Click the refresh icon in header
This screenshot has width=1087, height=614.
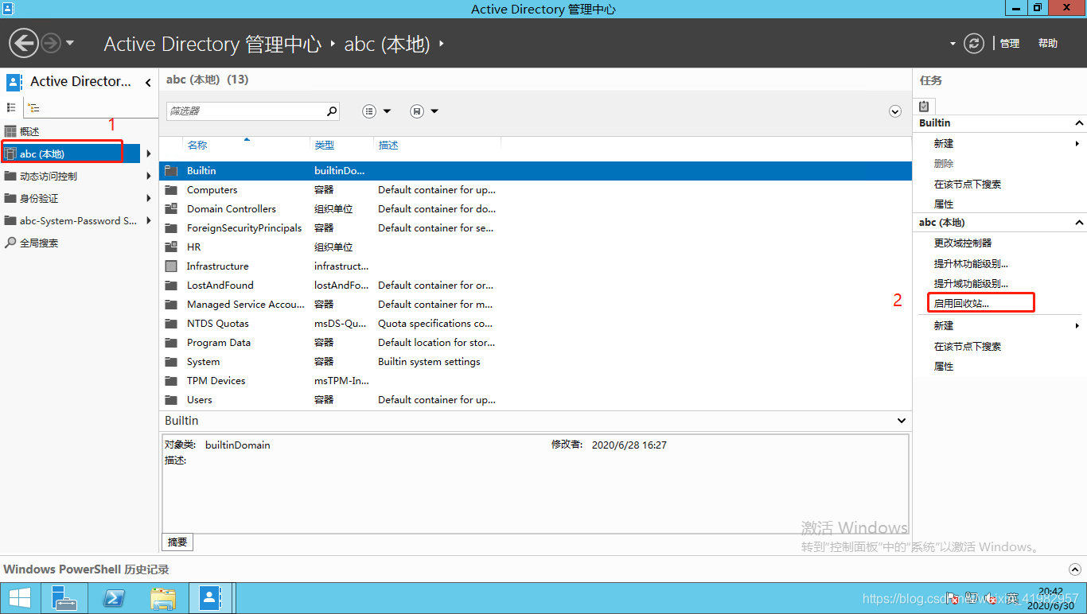click(x=974, y=43)
